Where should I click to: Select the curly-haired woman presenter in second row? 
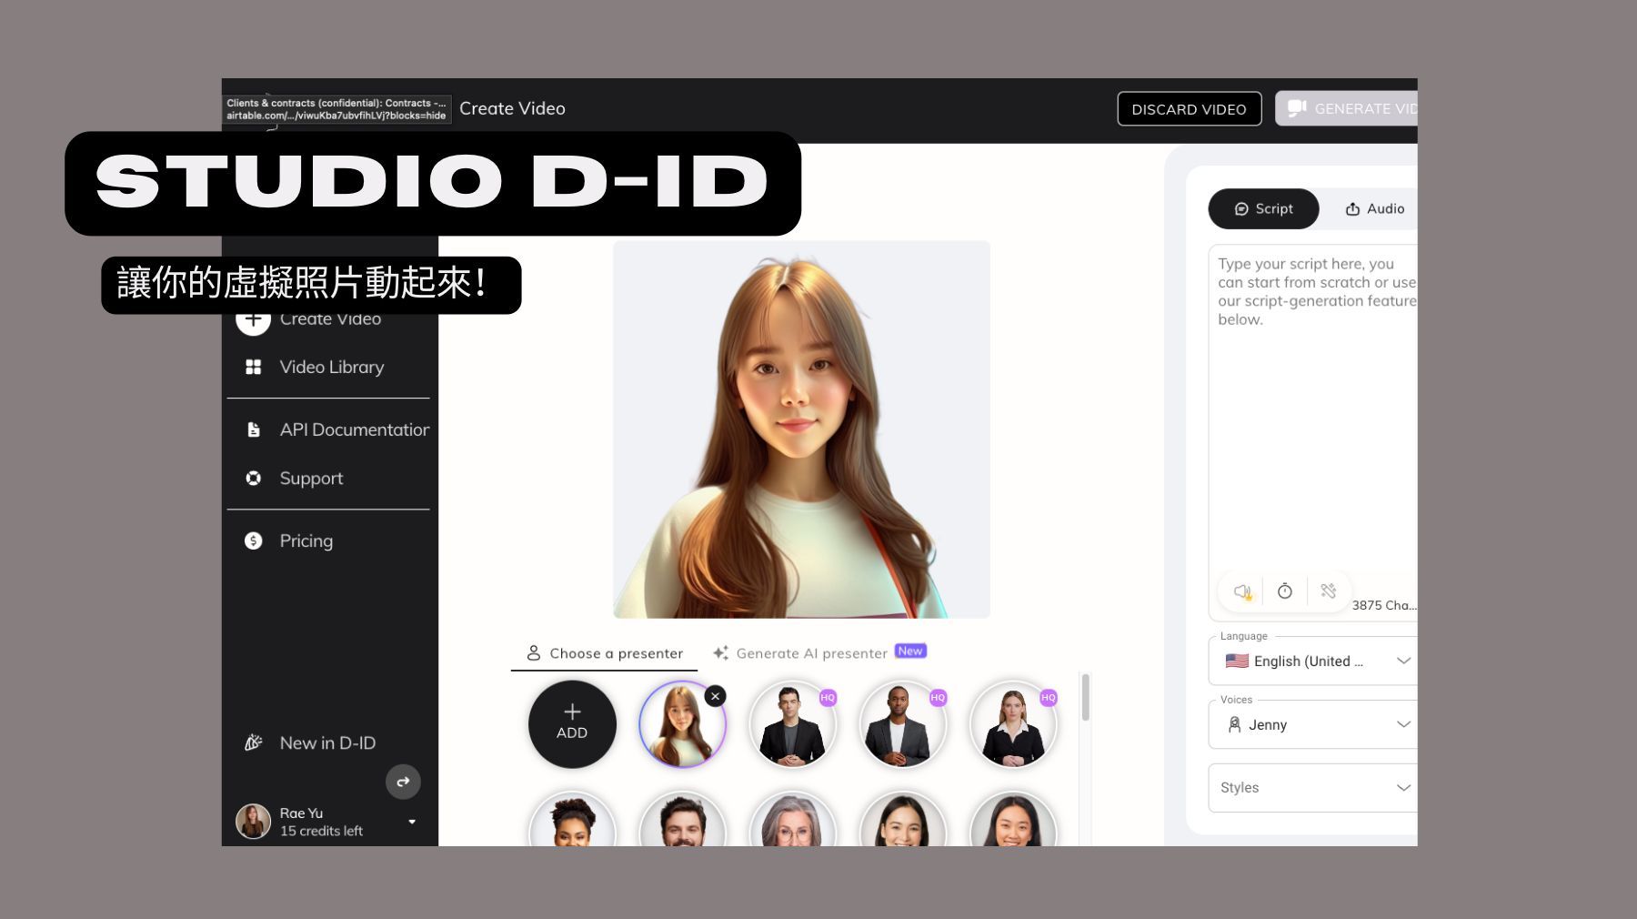572,820
